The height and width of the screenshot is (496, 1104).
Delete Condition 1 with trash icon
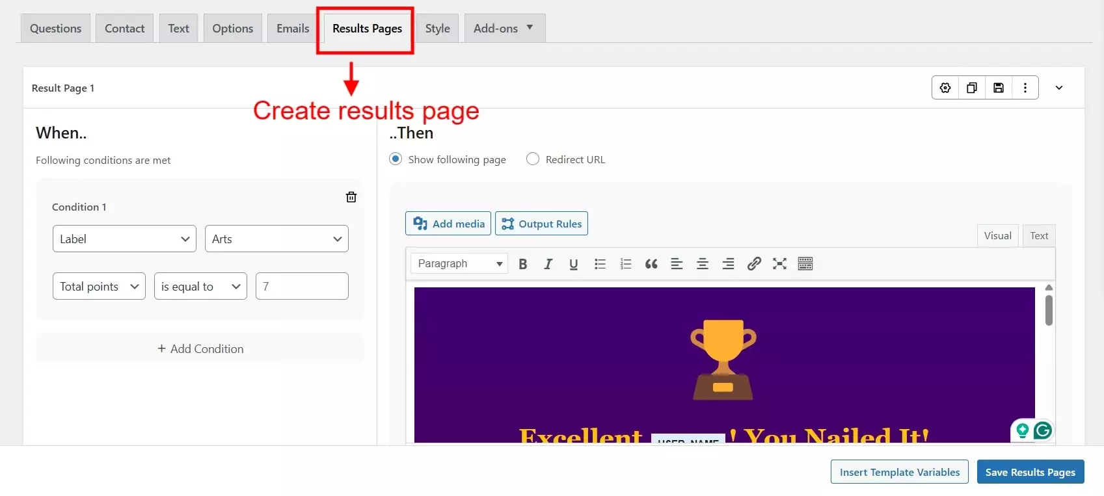pos(351,197)
